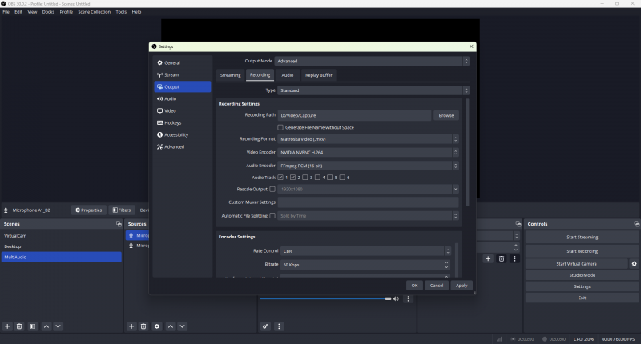
Task: Select the Output settings category
Action: [x=183, y=87]
